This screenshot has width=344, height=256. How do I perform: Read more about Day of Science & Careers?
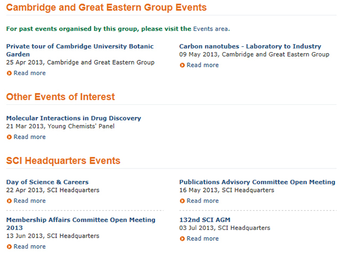[x=29, y=201]
